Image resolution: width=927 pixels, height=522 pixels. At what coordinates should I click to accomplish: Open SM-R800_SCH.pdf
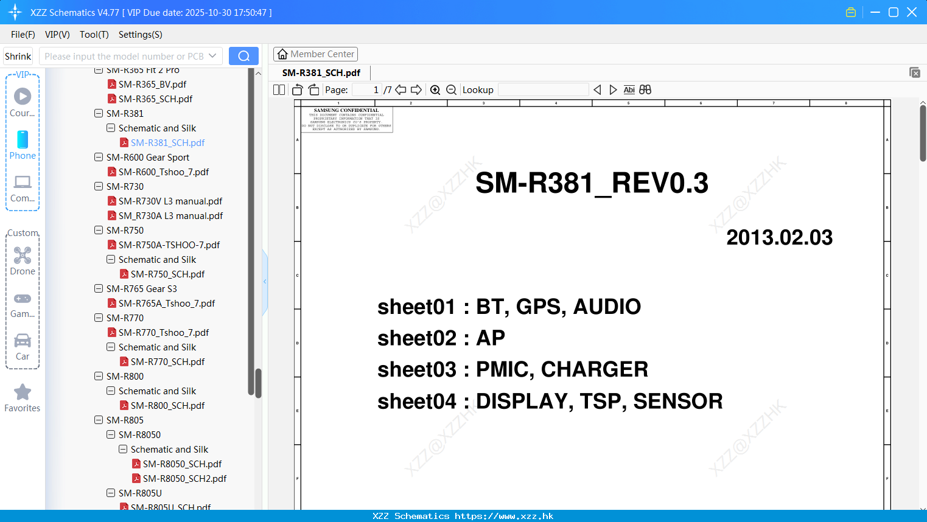[167, 405]
